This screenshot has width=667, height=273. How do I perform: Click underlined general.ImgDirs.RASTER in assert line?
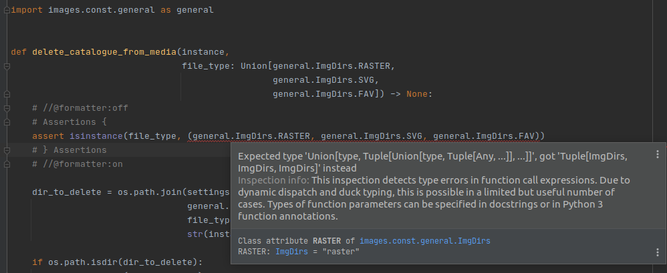pyautogui.click(x=251, y=136)
